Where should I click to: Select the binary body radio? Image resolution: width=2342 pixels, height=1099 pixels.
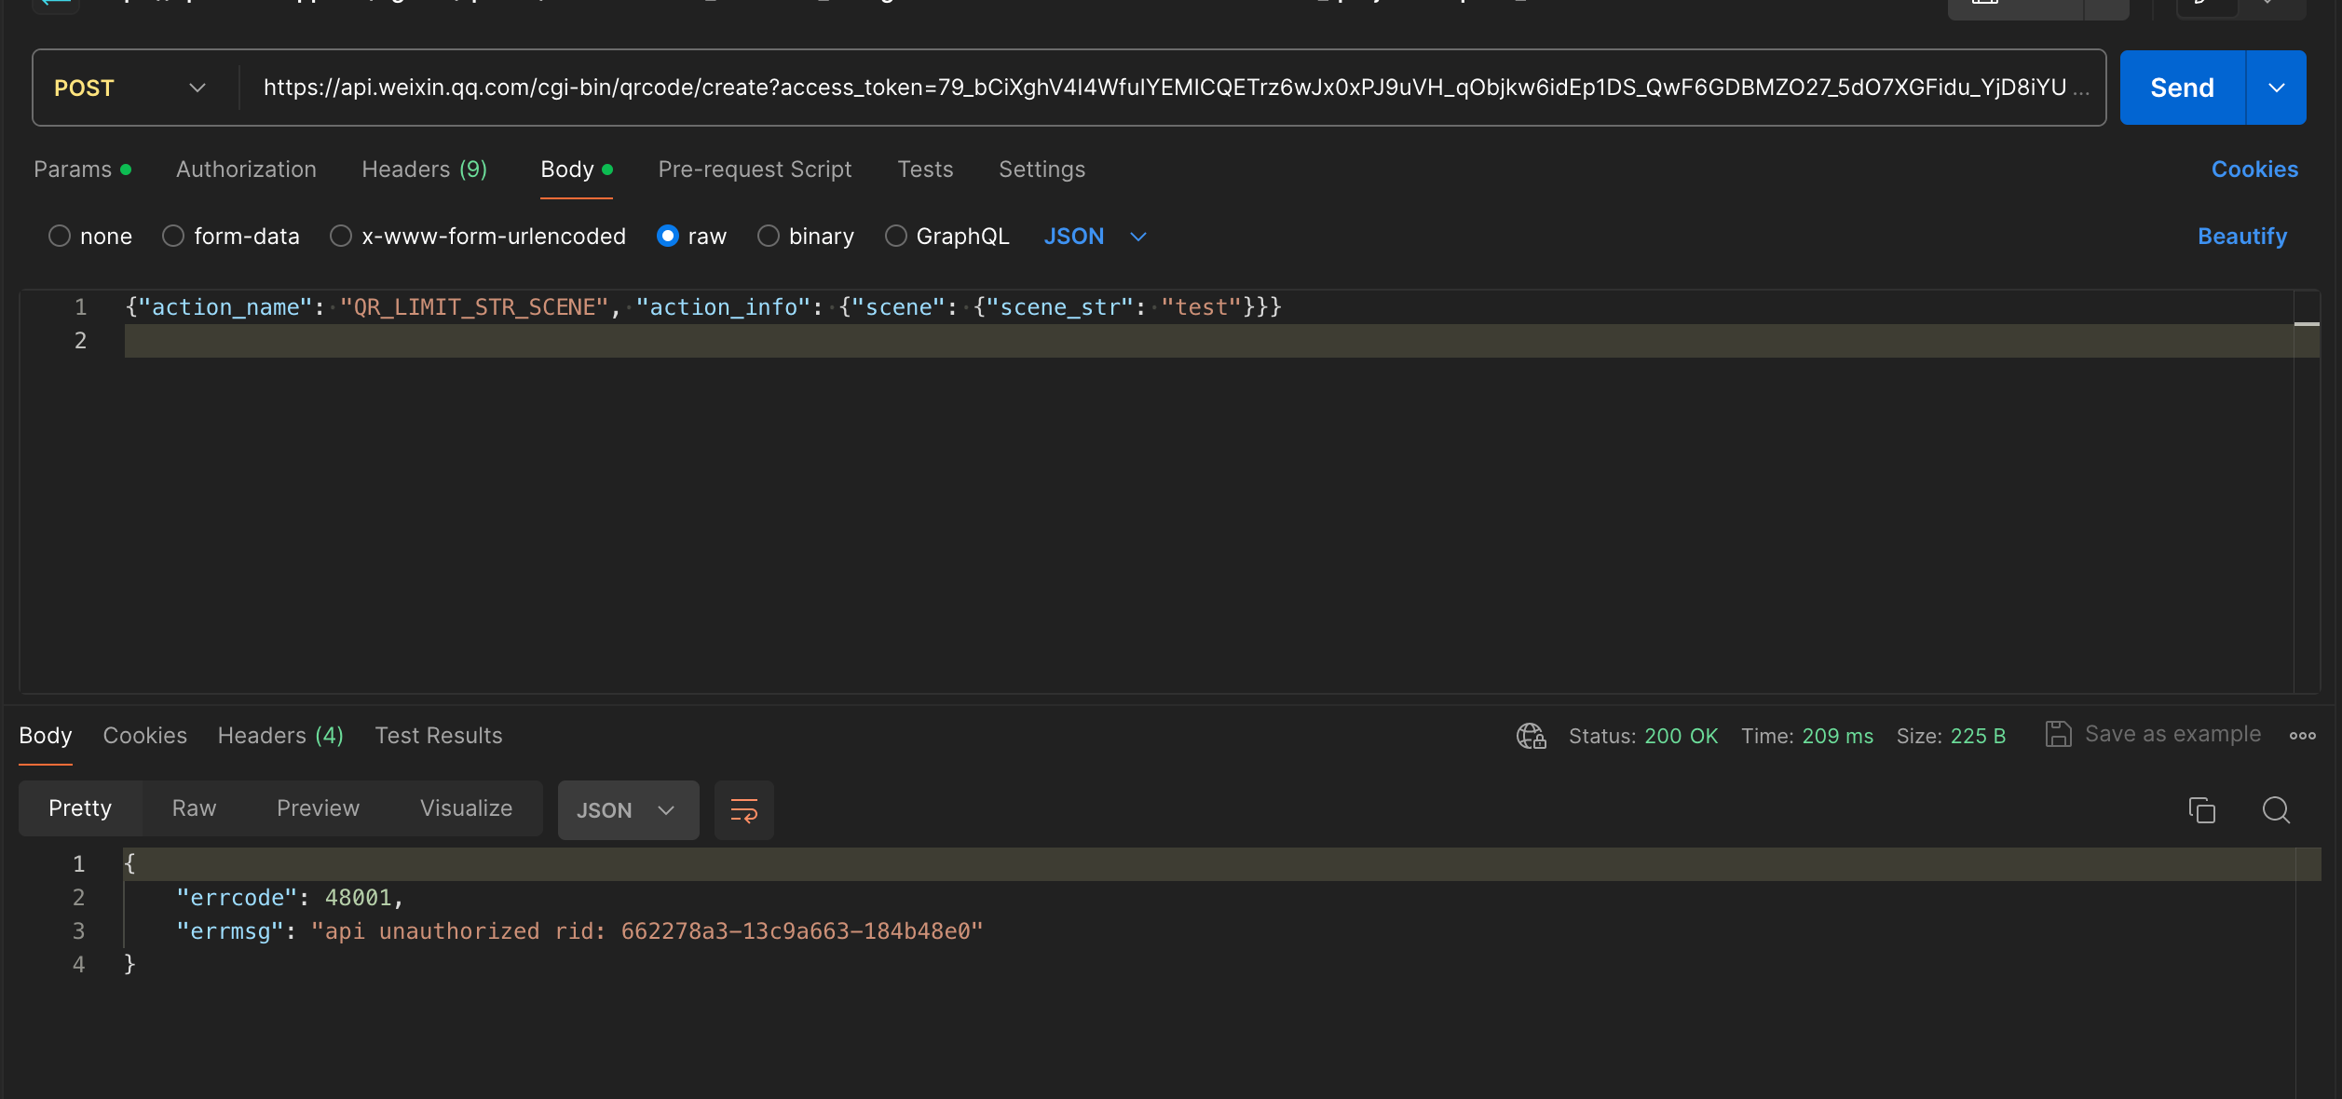point(769,237)
